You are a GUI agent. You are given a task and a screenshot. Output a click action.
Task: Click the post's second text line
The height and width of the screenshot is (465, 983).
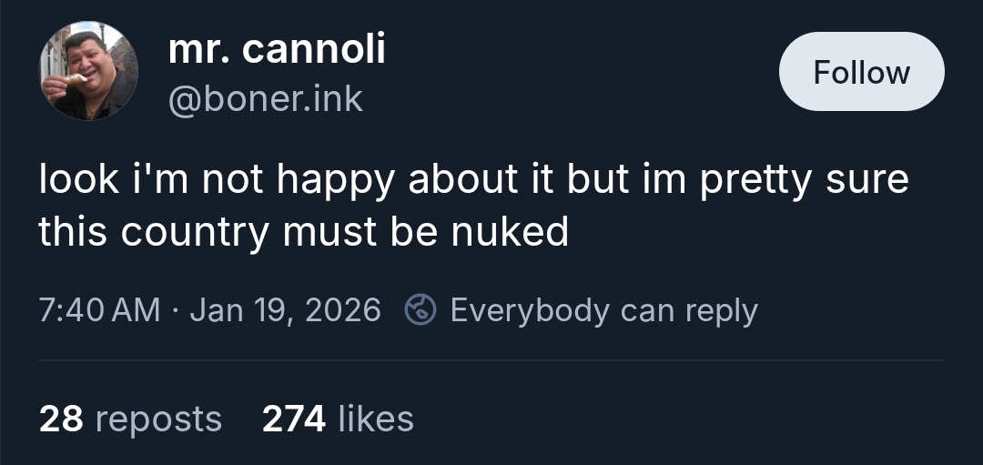coord(303,232)
